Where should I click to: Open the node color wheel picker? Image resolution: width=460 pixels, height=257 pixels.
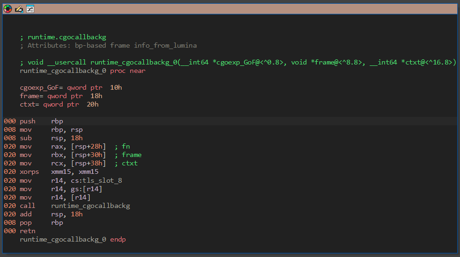(7, 9)
